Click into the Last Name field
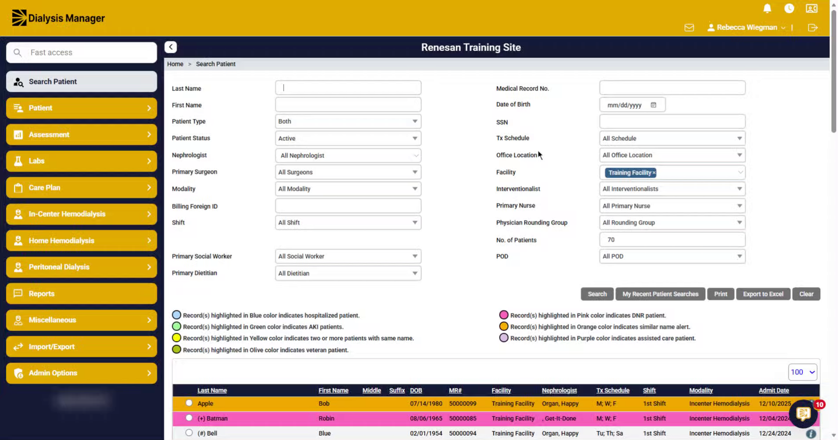The width and height of the screenshot is (838, 440). click(348, 88)
